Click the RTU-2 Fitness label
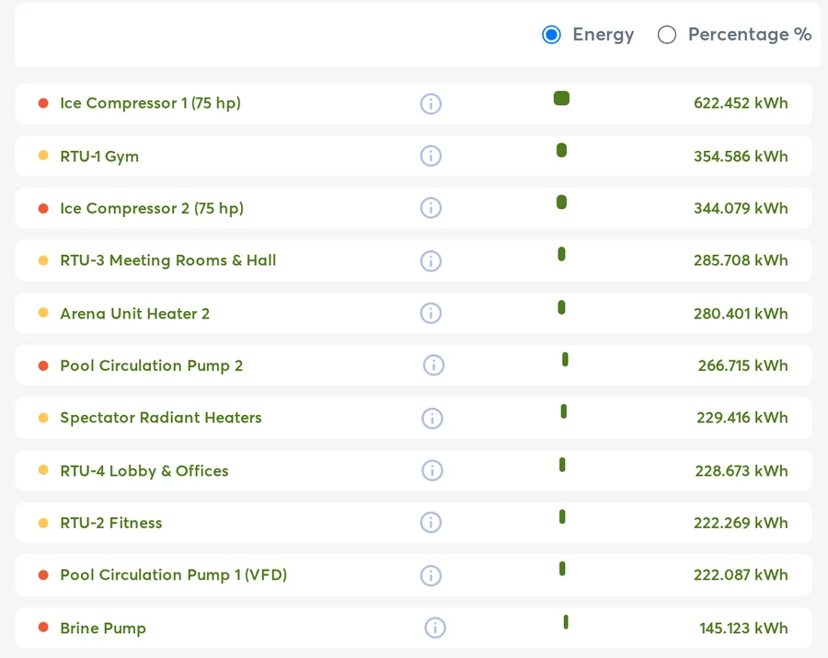This screenshot has width=828, height=658. [x=111, y=523]
